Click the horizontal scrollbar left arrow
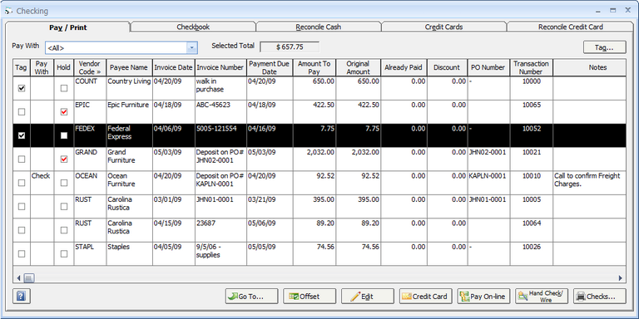 (x=18, y=278)
